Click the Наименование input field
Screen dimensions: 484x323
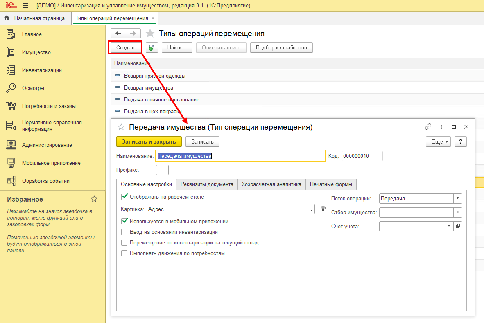coord(240,156)
